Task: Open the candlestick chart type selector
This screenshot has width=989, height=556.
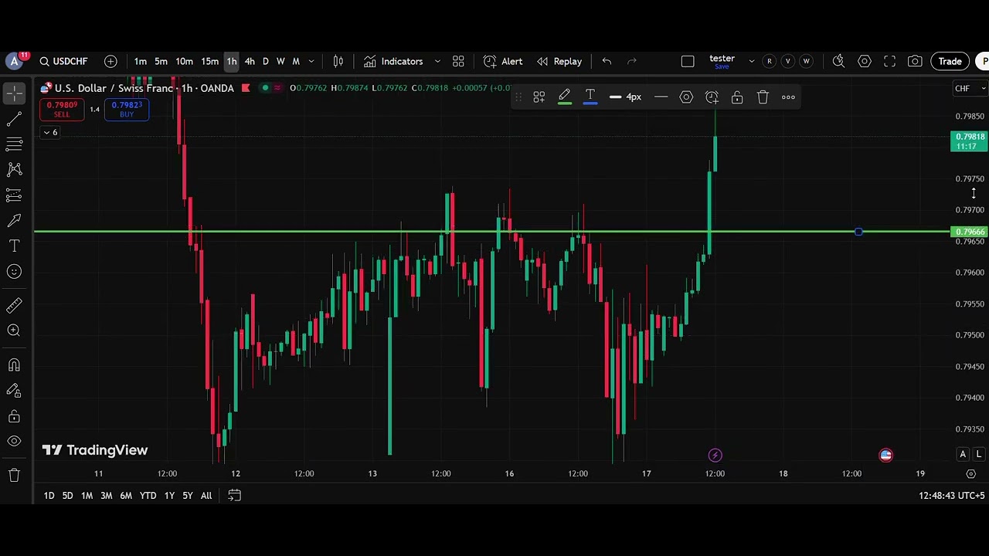Action: [x=338, y=62]
